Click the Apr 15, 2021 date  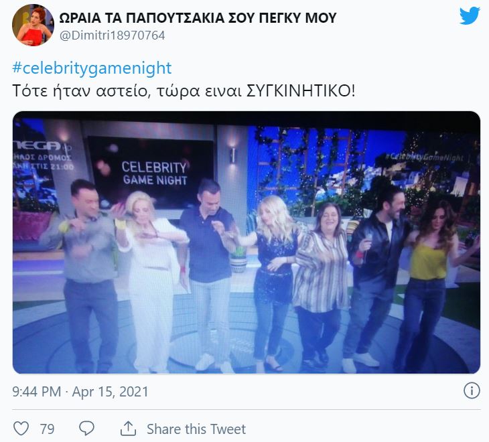(110, 392)
